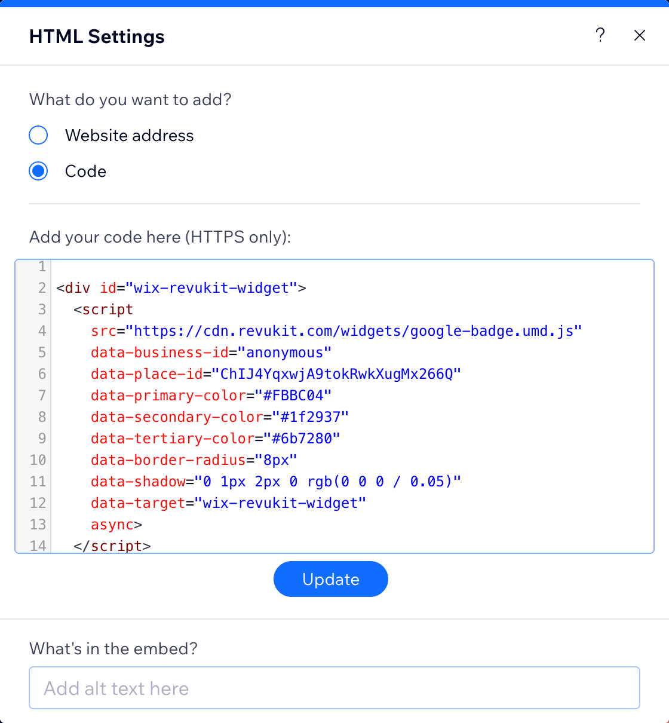Click the script src URL on line 4
This screenshot has width=669, height=723.
click(355, 330)
